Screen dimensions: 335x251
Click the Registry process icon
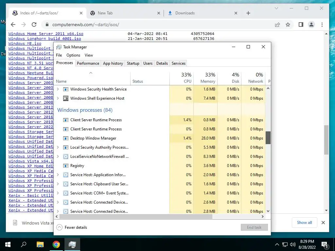[65, 166]
